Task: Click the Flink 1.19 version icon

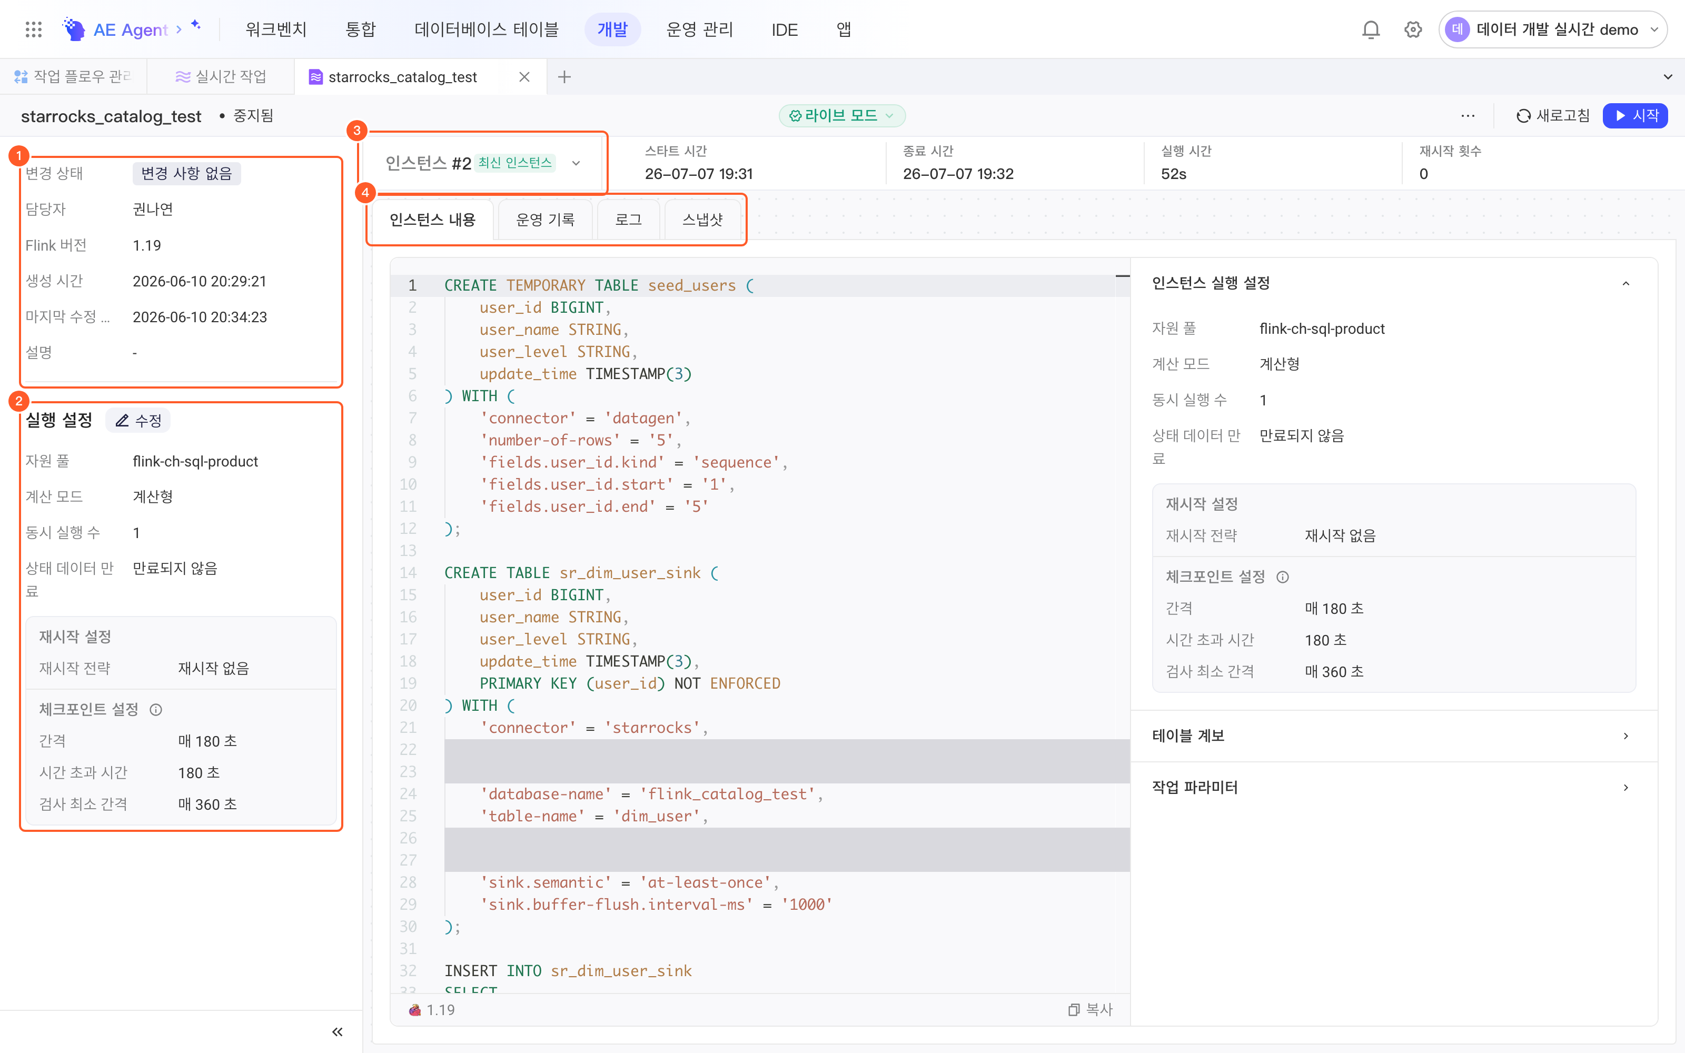Action: click(x=415, y=1010)
